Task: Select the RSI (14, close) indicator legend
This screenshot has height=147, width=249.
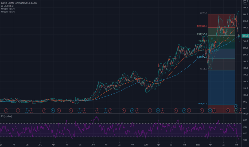Action: click(x=6, y=116)
